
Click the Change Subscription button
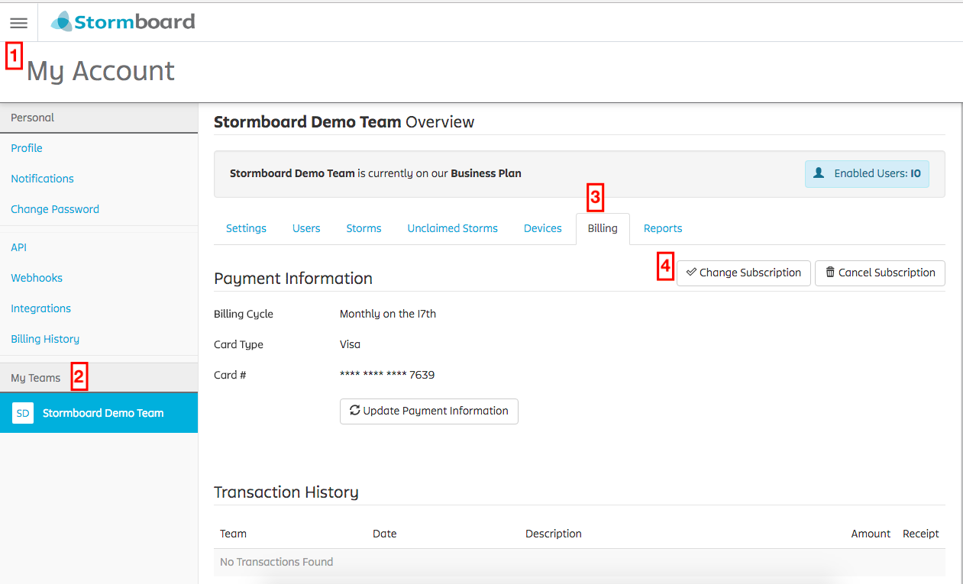744,273
